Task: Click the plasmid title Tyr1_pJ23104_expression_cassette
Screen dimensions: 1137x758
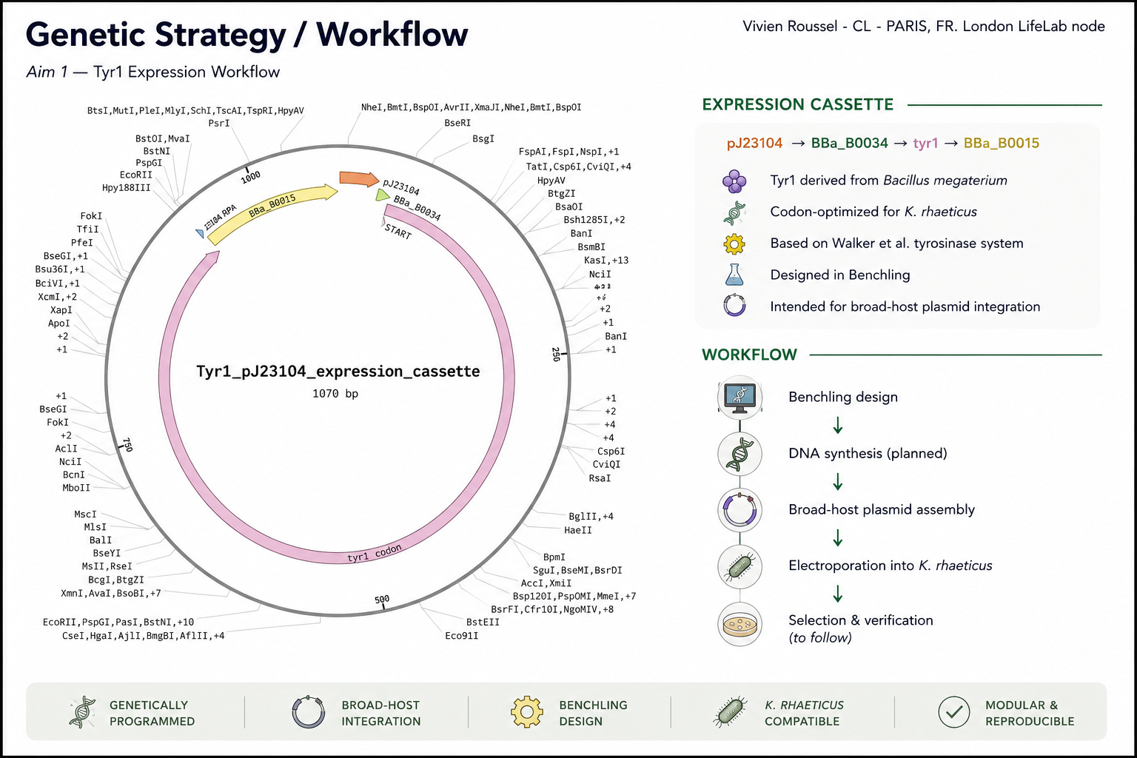Action: [338, 372]
